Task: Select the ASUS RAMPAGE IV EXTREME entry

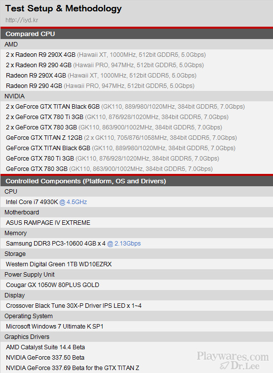Action: (136, 223)
